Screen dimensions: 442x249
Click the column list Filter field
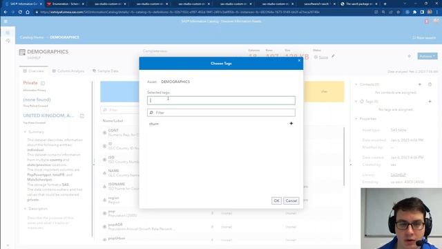coord(119,110)
